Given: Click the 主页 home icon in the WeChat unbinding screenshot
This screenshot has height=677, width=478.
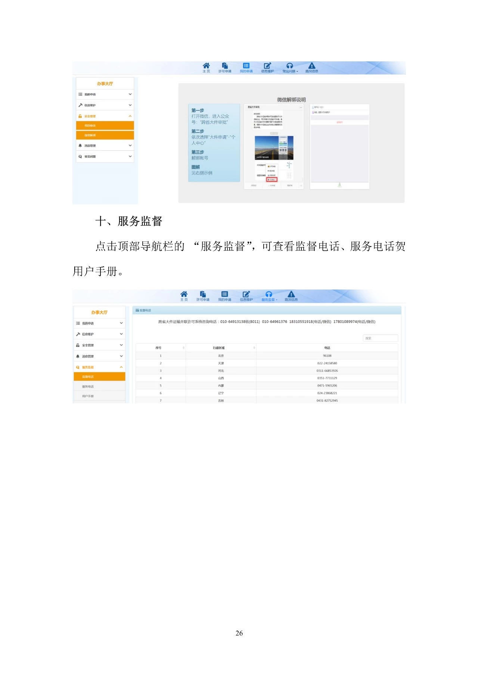Looking at the screenshot, I should tap(206, 66).
